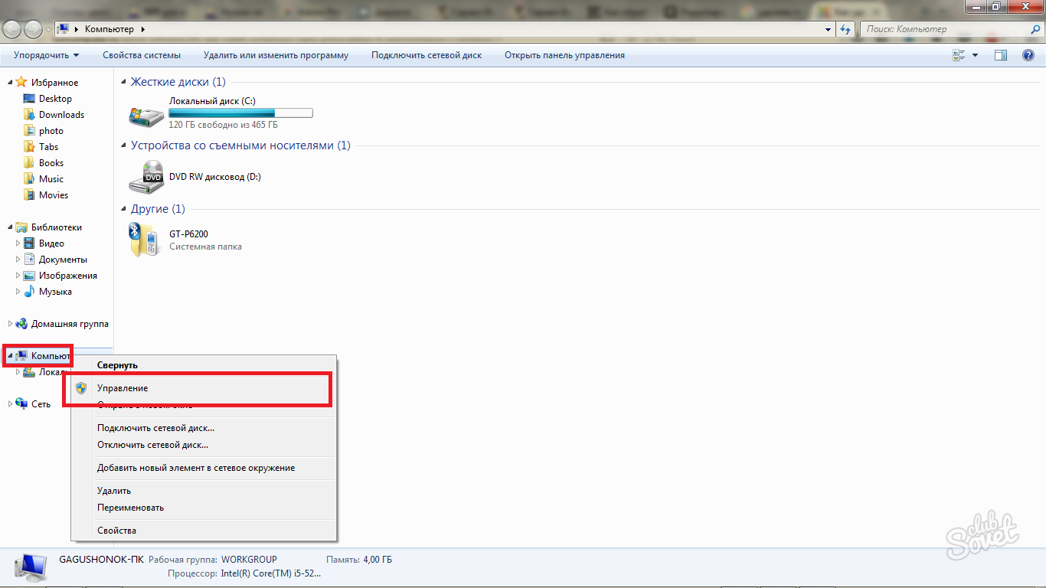Open the Local Disk (C:) drive icon
Image resolution: width=1046 pixels, height=588 pixels.
[x=145, y=115]
